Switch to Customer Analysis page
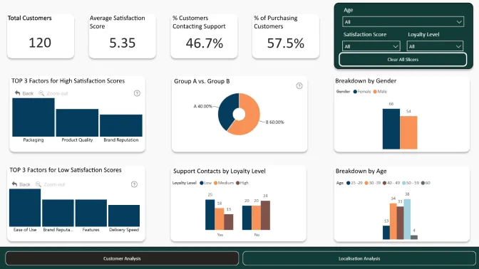This screenshot has height=269, width=479. point(122,258)
